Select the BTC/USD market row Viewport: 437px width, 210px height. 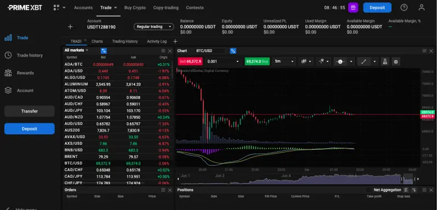[x=117, y=163]
